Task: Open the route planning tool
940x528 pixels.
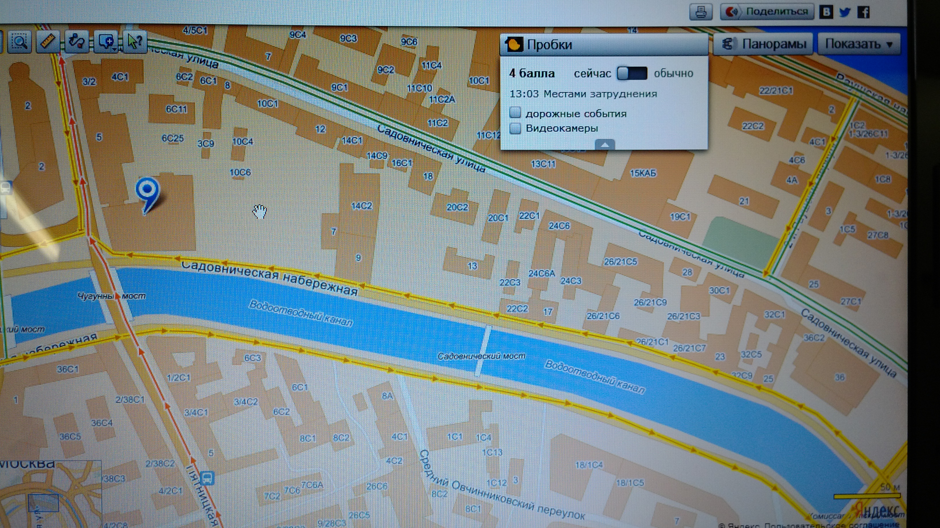Action: tap(77, 41)
